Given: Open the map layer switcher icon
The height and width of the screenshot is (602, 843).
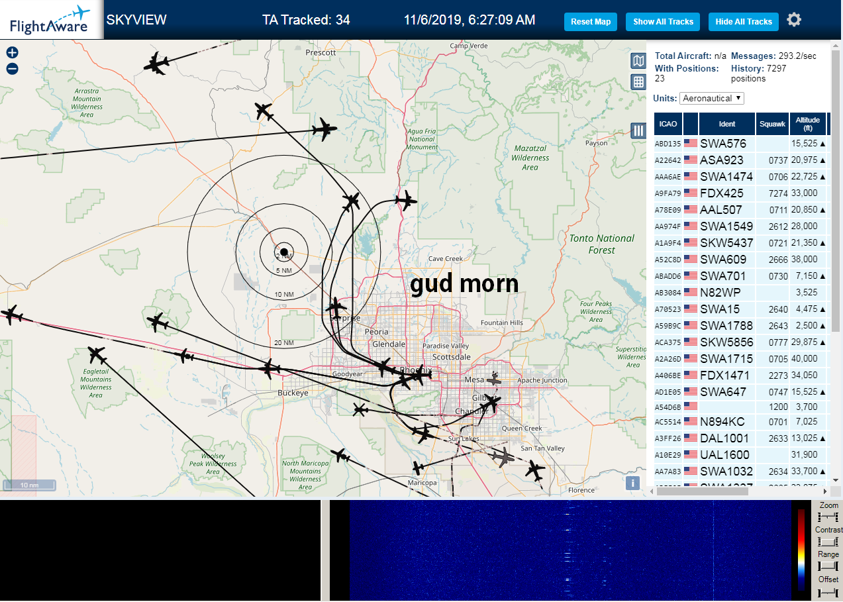Looking at the screenshot, I should coord(638,62).
